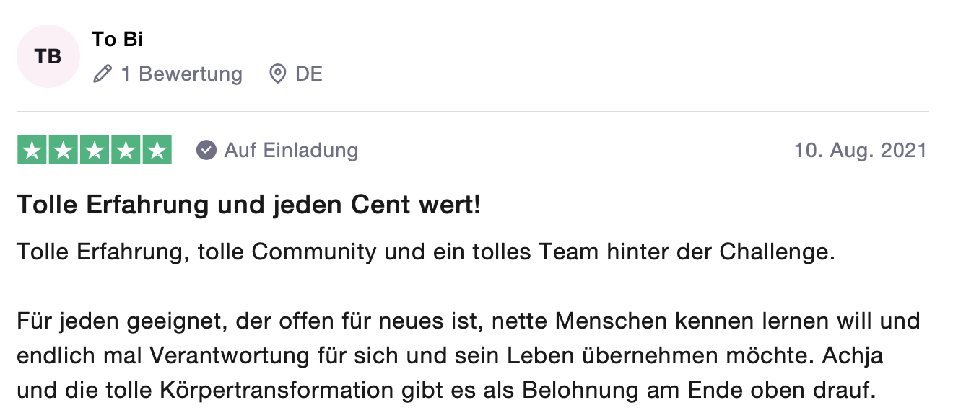The width and height of the screenshot is (953, 418).
Task: Click the first green rating star
Action: 32,150
